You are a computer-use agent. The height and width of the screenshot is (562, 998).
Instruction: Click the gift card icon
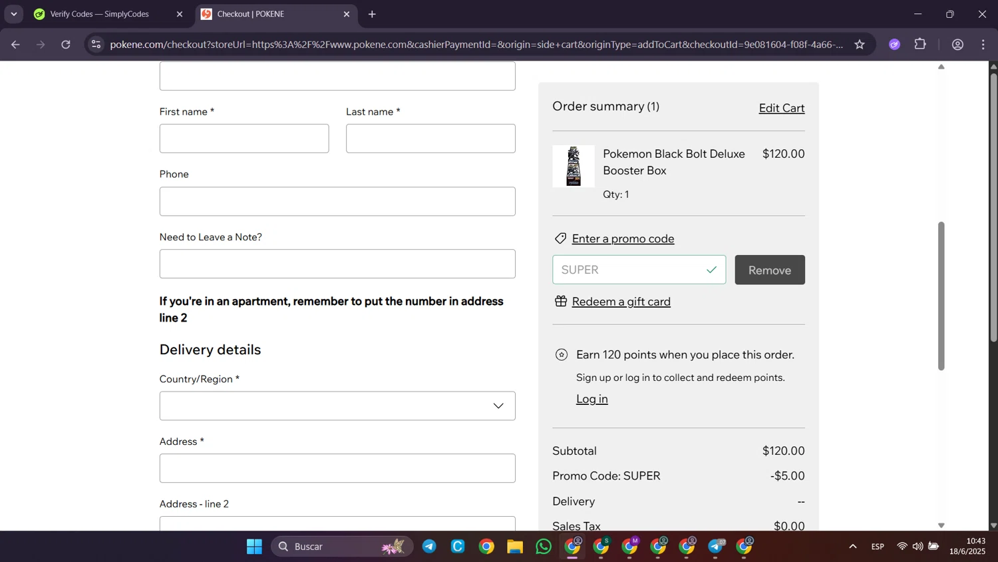click(x=561, y=302)
